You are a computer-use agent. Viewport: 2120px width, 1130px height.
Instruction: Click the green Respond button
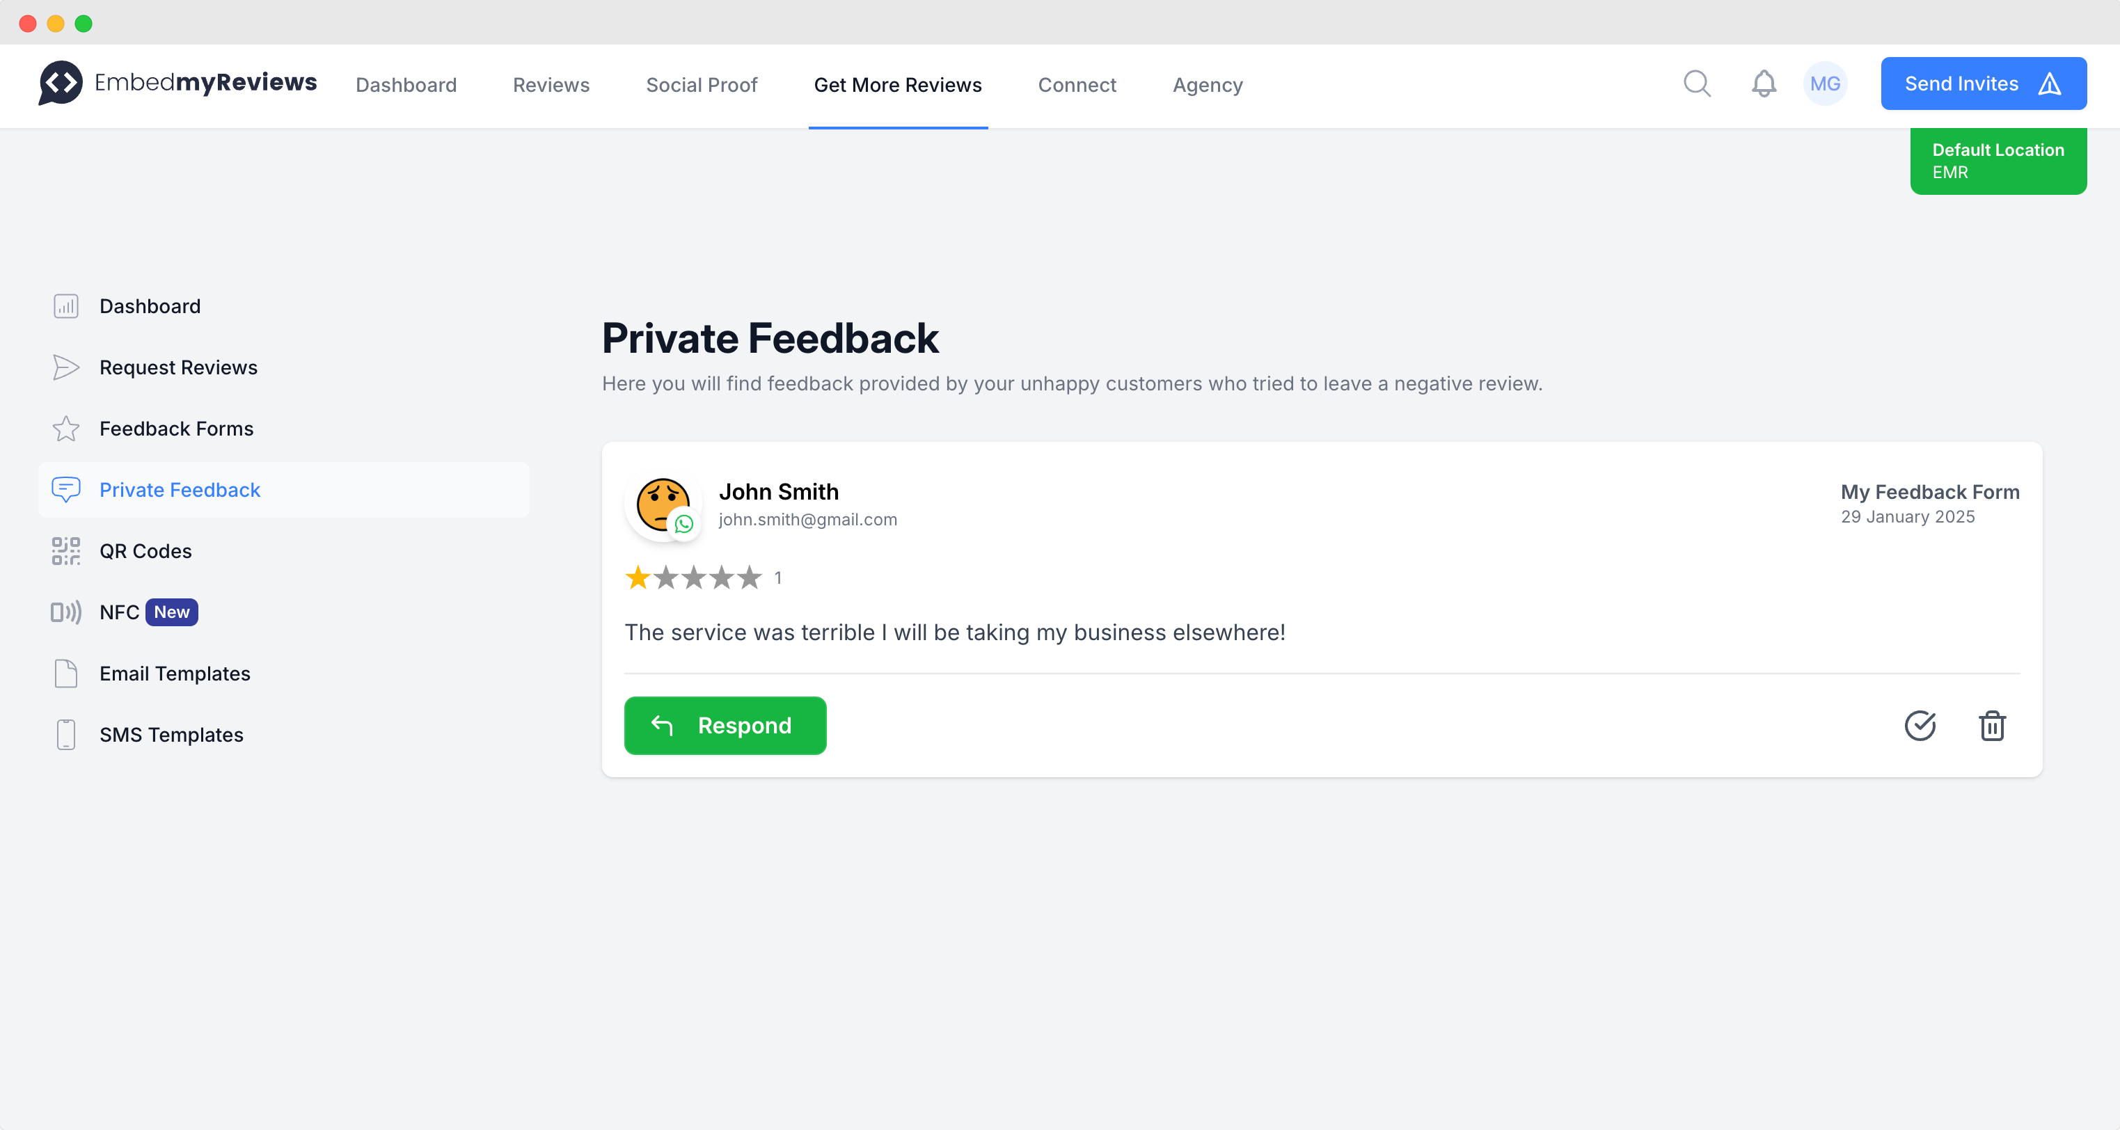click(725, 726)
